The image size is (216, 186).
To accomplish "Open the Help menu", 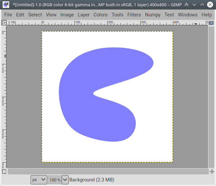I will coord(206,15).
